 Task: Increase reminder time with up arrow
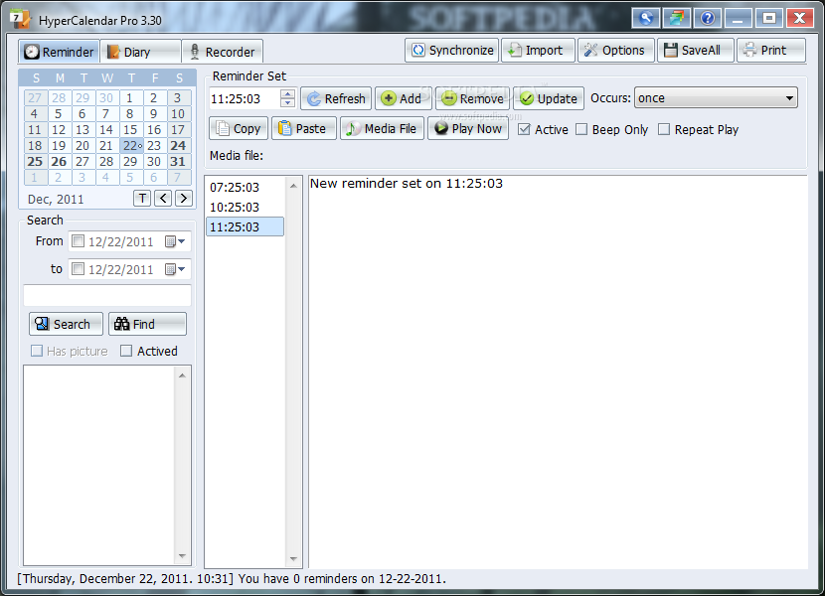tap(288, 93)
